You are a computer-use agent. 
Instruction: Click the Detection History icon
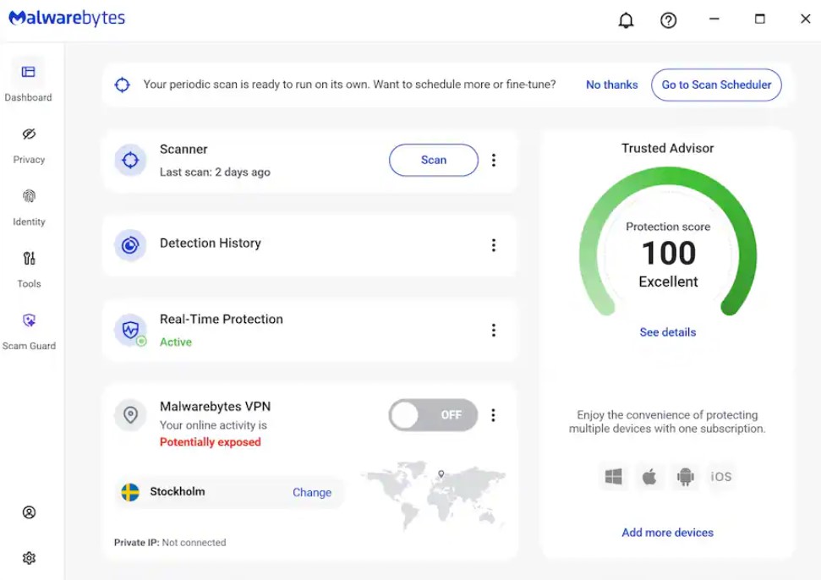coord(130,245)
